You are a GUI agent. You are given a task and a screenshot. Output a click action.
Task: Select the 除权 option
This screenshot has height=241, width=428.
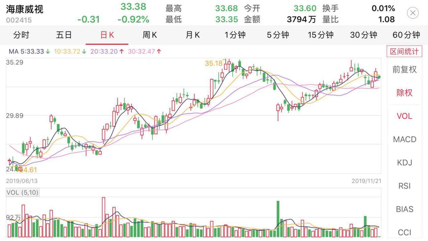tap(404, 93)
